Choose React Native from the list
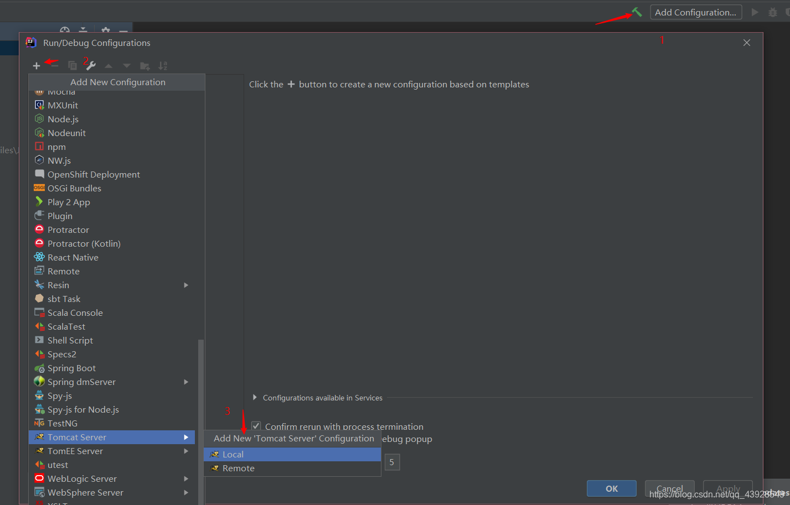The image size is (790, 505). pos(112,257)
